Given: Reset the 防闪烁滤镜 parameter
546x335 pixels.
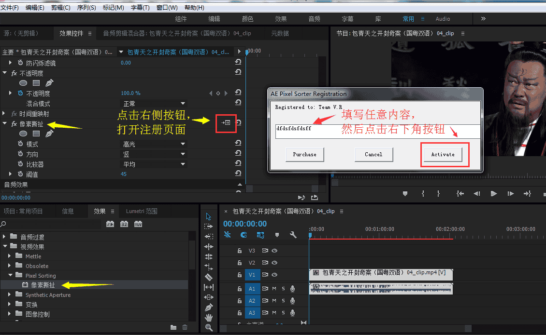Looking at the screenshot, I should (238, 63).
